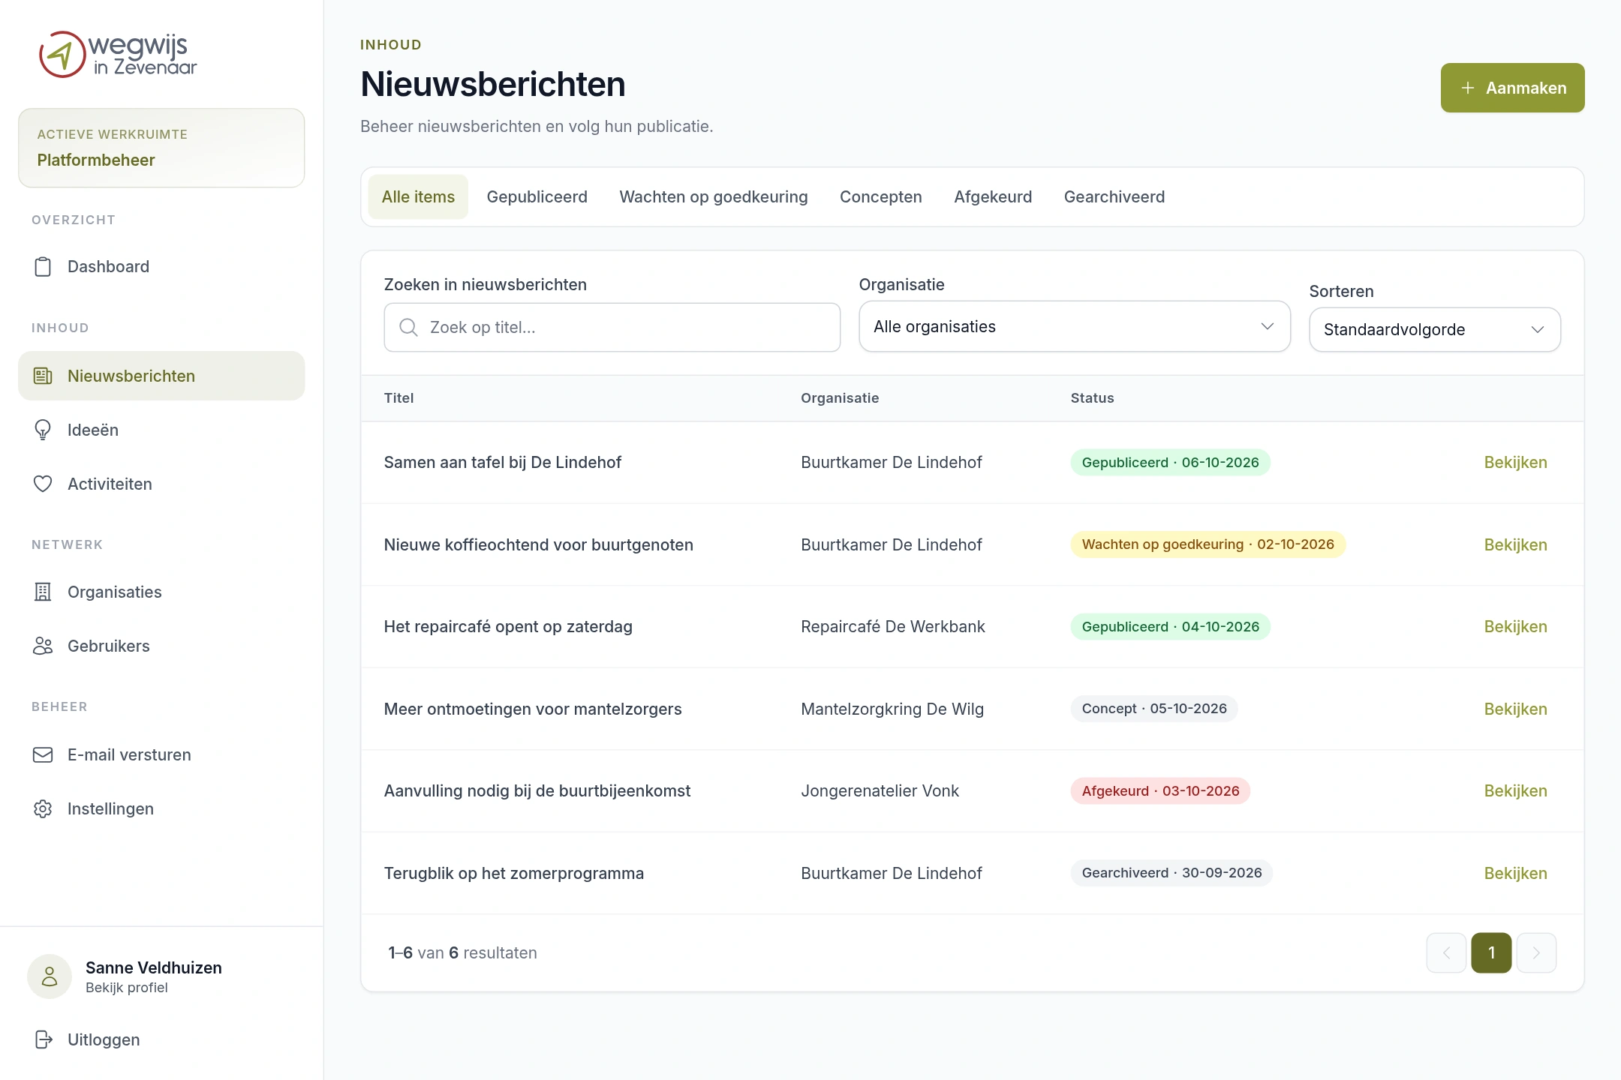This screenshot has height=1080, width=1621.
Task: Click the Instellingen gear icon
Action: 43,808
